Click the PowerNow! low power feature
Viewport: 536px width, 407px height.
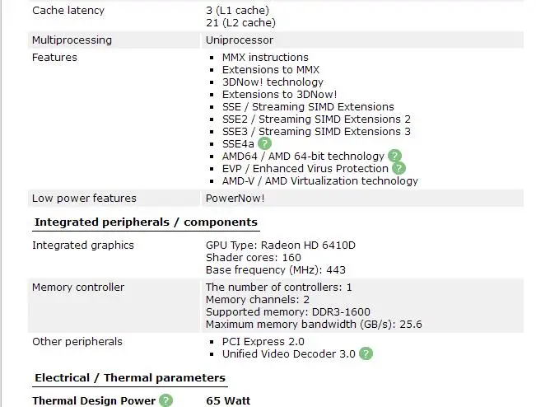click(x=235, y=199)
